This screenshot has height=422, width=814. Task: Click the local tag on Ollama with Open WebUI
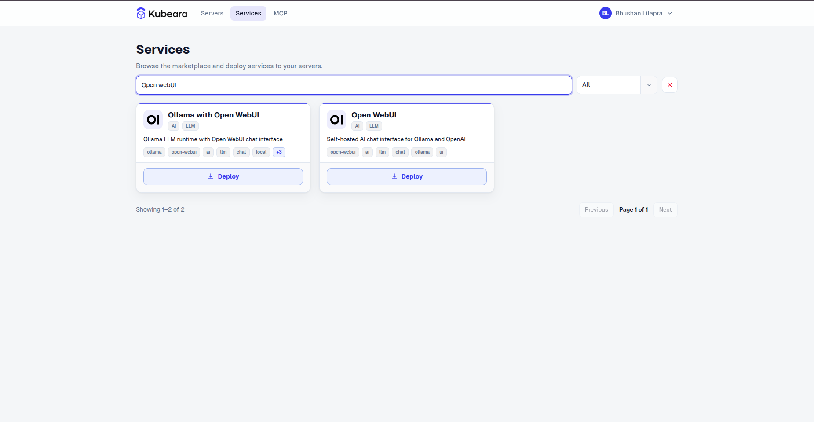pyautogui.click(x=261, y=152)
